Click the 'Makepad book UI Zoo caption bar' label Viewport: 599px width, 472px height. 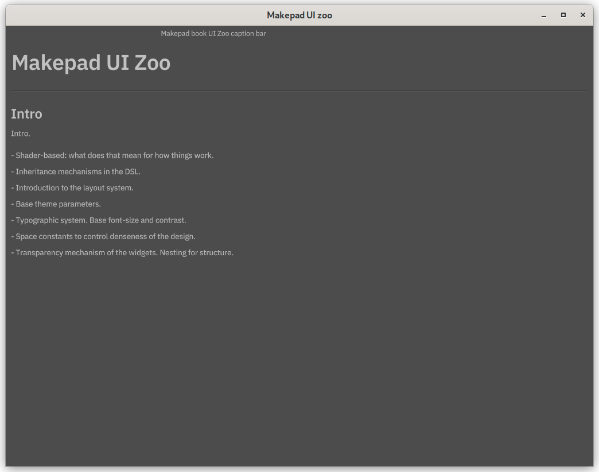click(213, 34)
